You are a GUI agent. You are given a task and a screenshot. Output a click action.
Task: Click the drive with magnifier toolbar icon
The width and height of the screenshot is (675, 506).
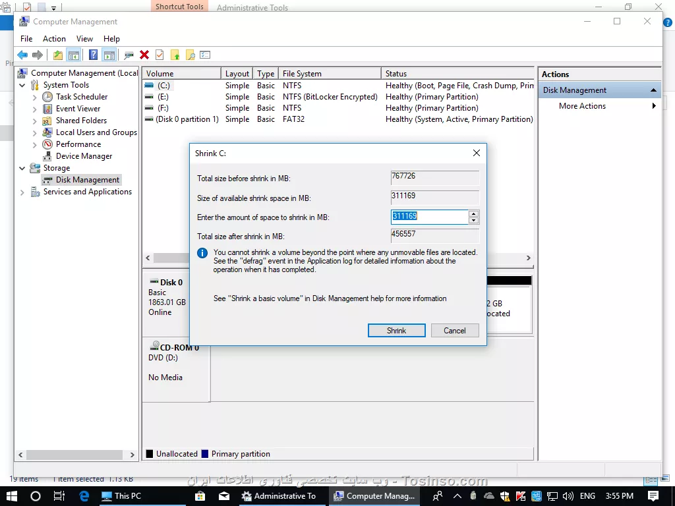(129, 55)
